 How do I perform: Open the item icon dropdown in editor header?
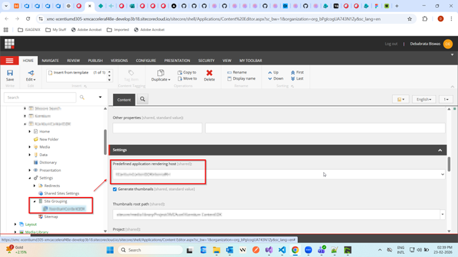[x=401, y=100]
